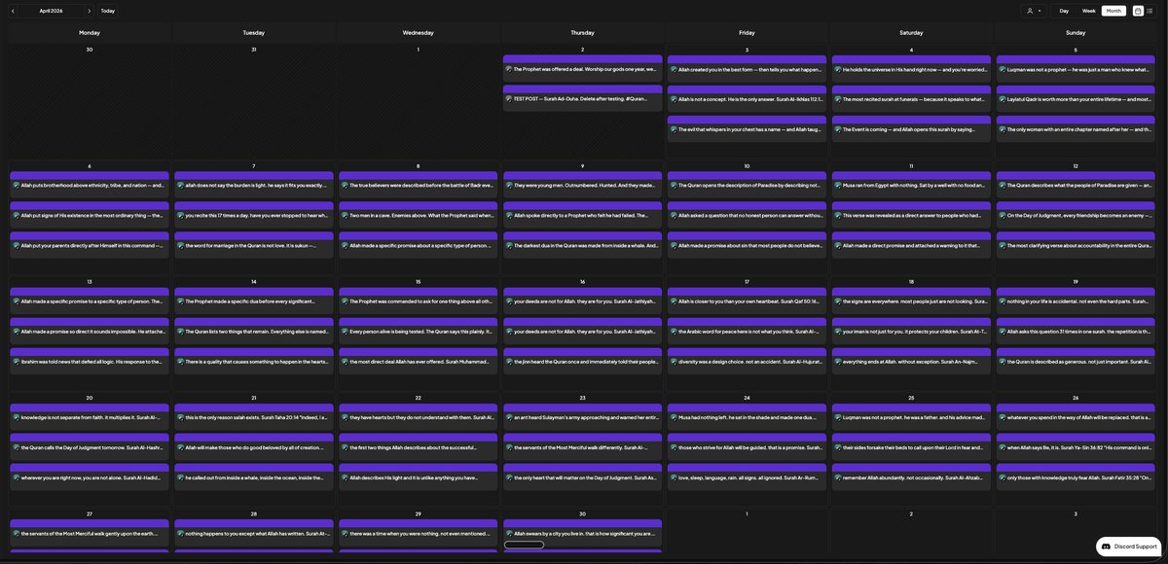Click the avatar on 'knowledge is not separate from faith' post
1168x564 pixels.
tap(16, 417)
